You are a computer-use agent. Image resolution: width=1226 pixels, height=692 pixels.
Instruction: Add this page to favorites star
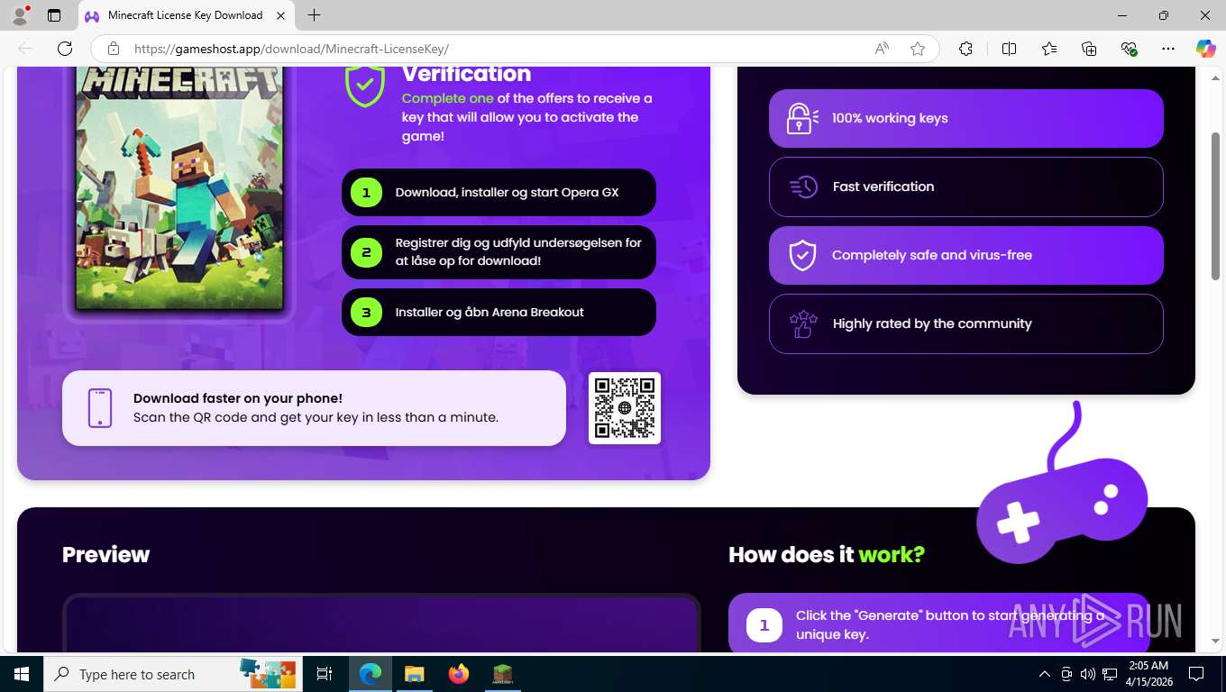tap(918, 49)
